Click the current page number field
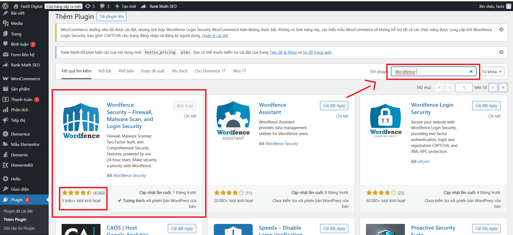Image resolution: width=513 pixels, height=235 pixels. click(464, 88)
